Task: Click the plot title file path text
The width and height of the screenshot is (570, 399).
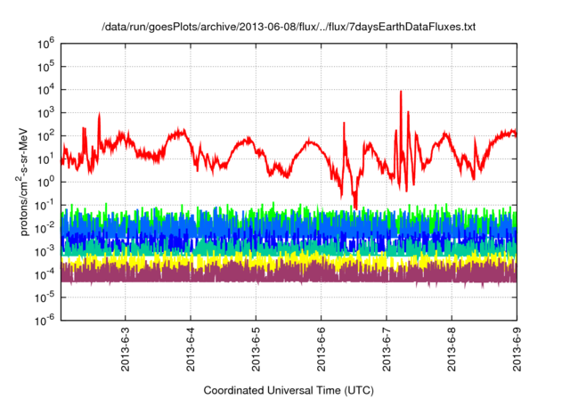Action: tap(289, 28)
